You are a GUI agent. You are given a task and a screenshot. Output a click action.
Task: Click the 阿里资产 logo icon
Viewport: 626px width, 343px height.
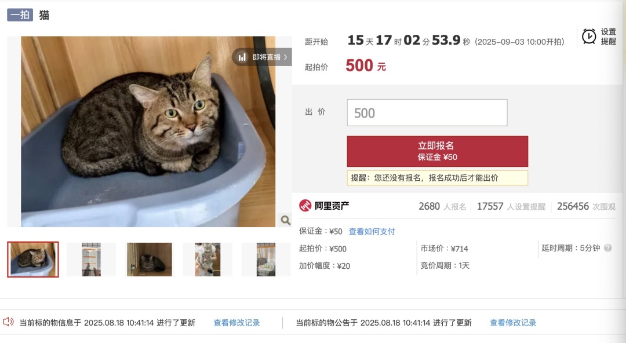(305, 206)
